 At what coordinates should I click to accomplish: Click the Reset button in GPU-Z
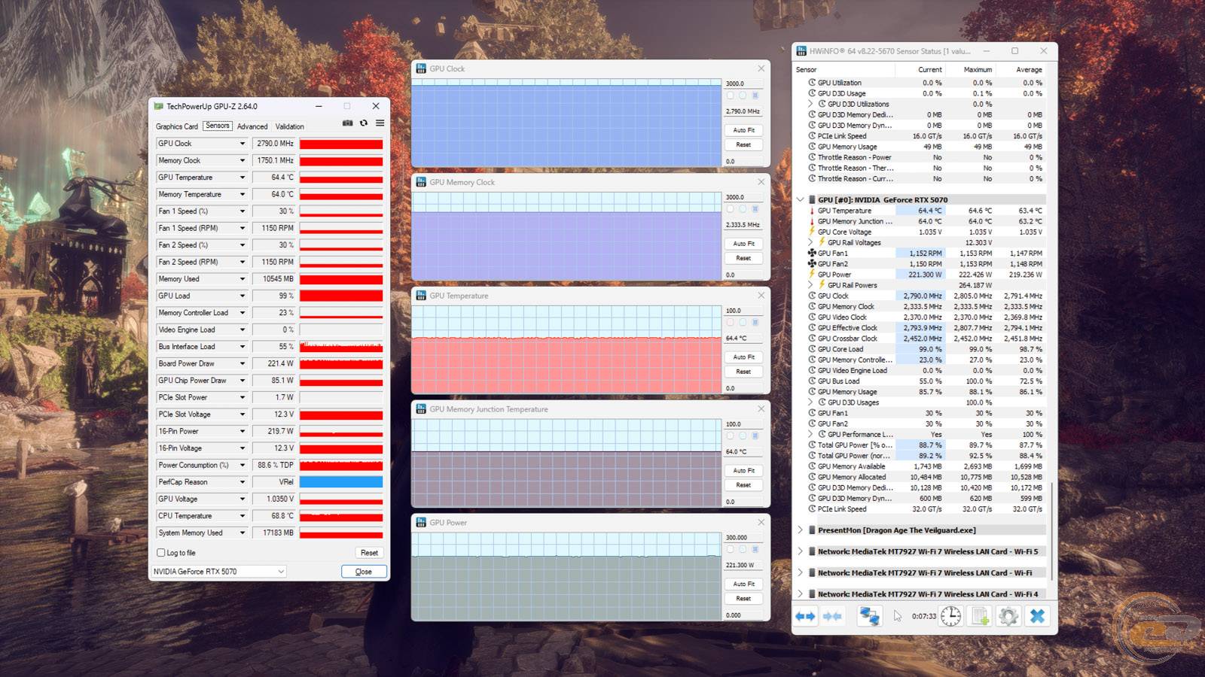[x=369, y=553]
